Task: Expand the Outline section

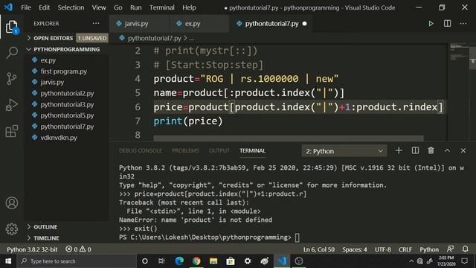Action: click(x=66, y=227)
